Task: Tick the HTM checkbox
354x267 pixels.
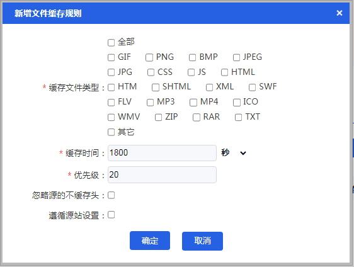Action: [x=111, y=88]
